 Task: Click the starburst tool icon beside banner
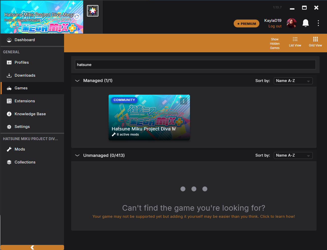(93, 11)
